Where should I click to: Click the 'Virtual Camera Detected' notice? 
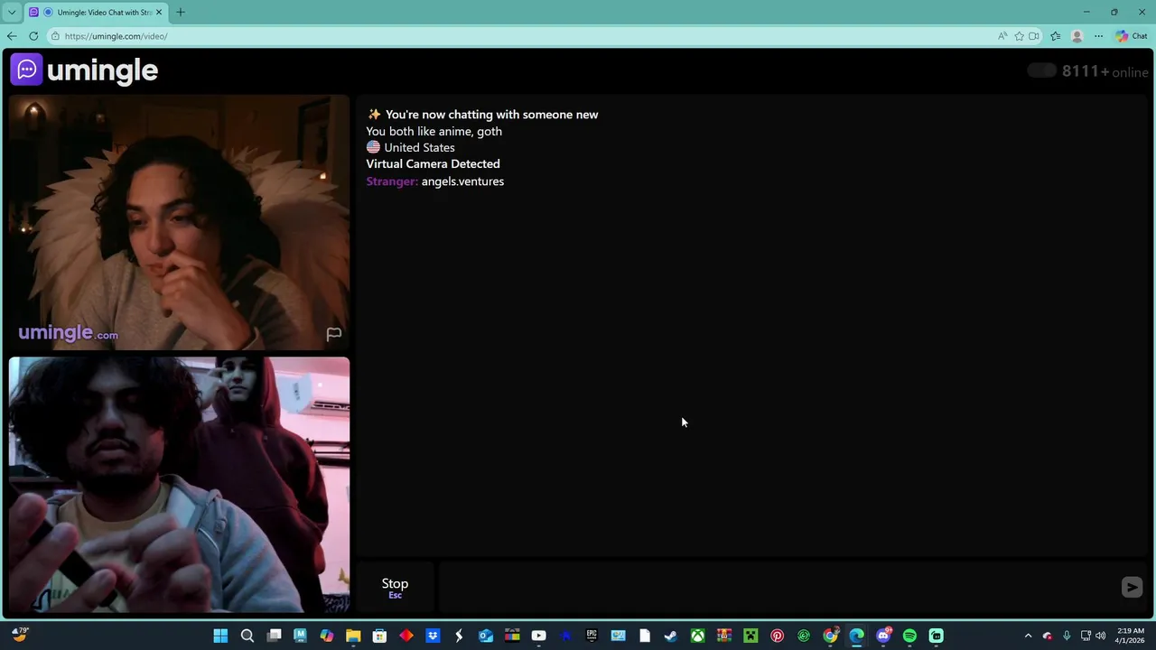click(433, 164)
